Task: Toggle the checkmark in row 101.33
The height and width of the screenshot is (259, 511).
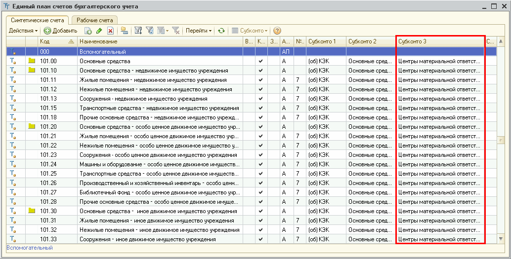Action: [x=260, y=239]
